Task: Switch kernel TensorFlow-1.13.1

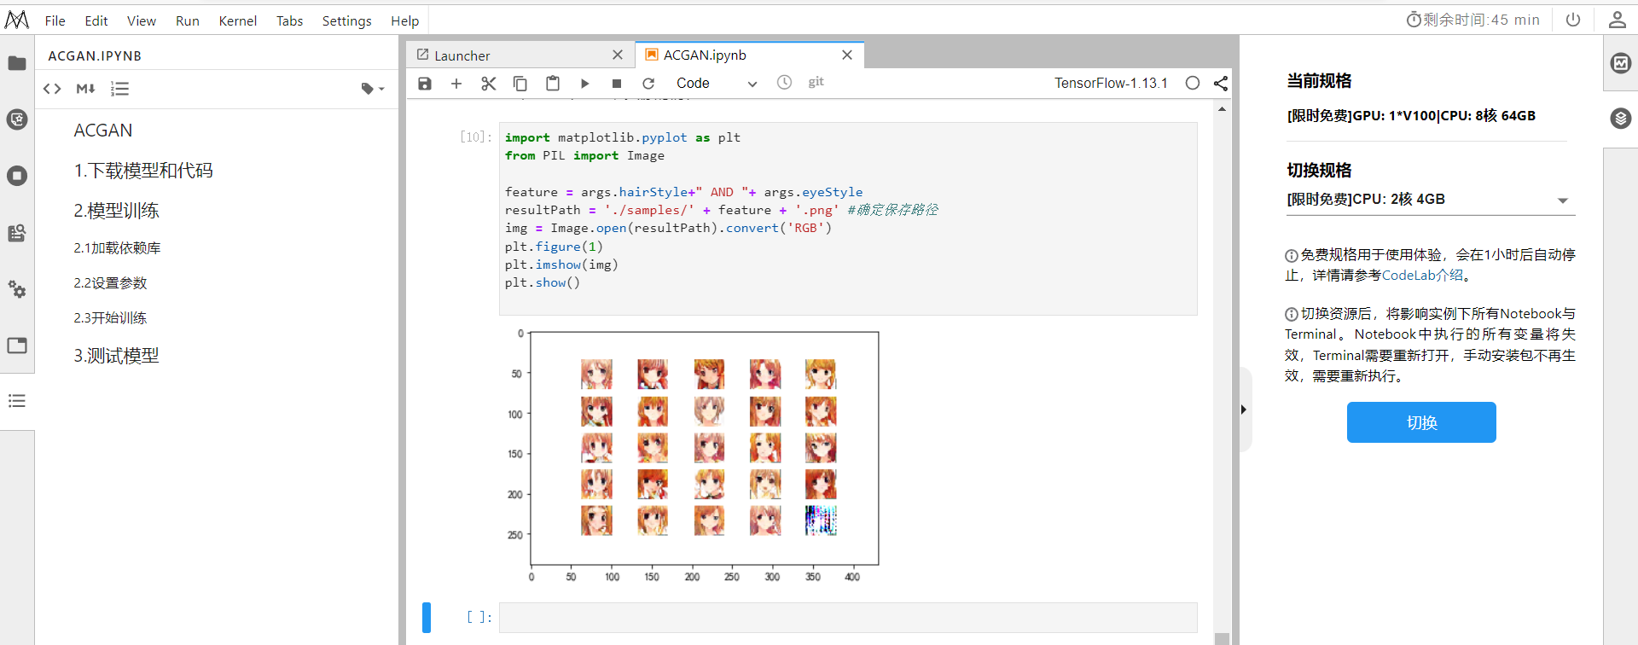Action: 1111,83
